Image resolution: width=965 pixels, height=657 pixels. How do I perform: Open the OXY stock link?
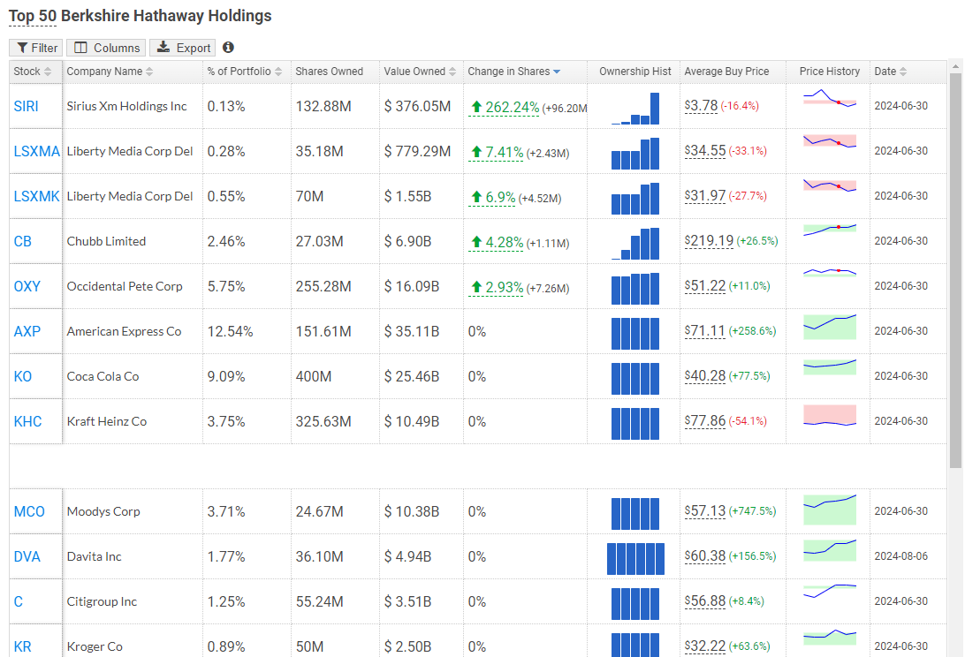click(x=27, y=286)
